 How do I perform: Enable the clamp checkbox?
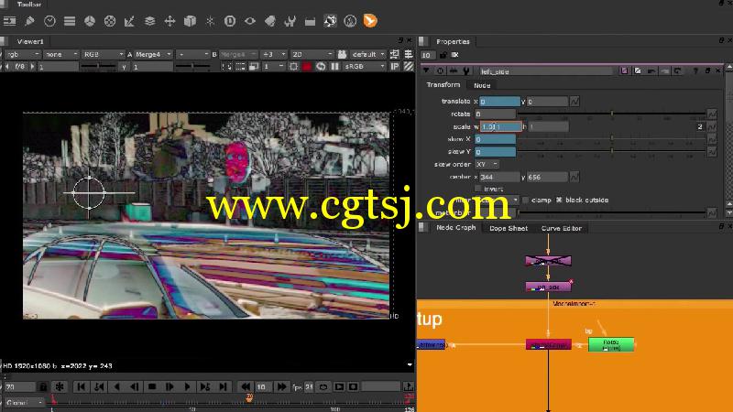(525, 200)
